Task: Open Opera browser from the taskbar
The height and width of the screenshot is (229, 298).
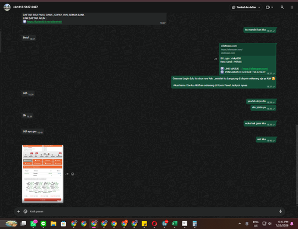Action: point(154,224)
